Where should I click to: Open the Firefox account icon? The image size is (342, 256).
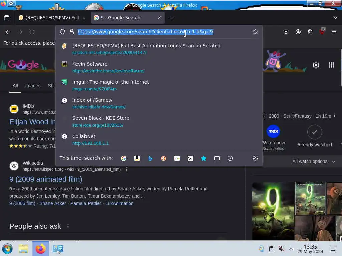(x=298, y=32)
